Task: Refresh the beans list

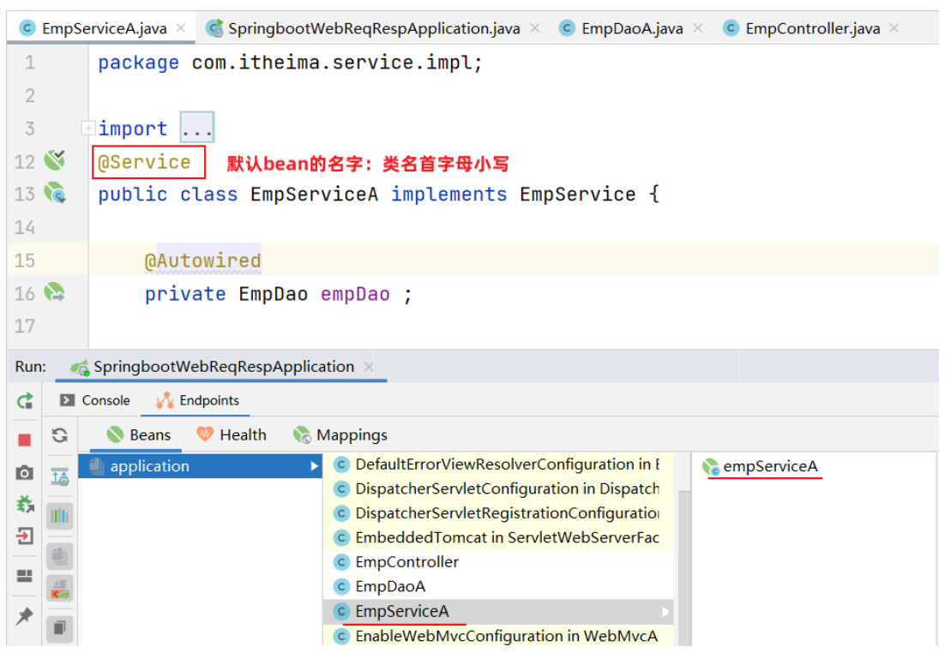Action: (x=60, y=435)
